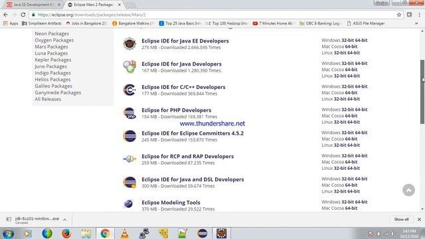The width and height of the screenshot is (425, 239).
Task: Select the Eclipse Mars 2 Packages tab
Action: click(93, 5)
